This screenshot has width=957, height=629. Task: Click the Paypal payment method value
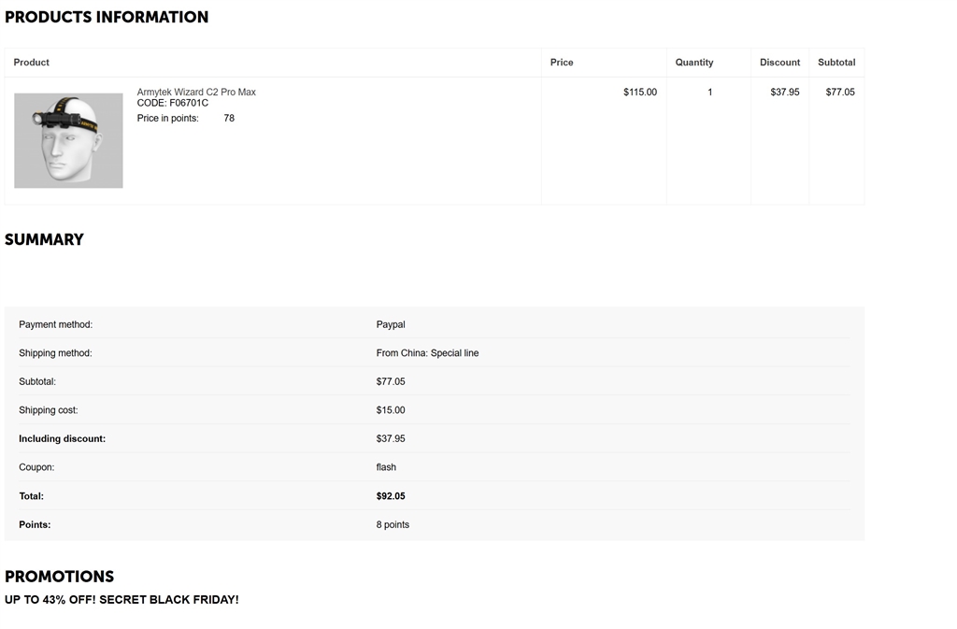point(391,324)
